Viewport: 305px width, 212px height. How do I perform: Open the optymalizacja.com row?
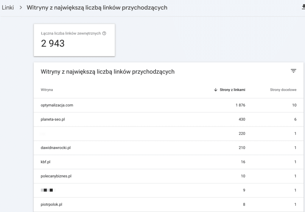[x=169, y=105]
